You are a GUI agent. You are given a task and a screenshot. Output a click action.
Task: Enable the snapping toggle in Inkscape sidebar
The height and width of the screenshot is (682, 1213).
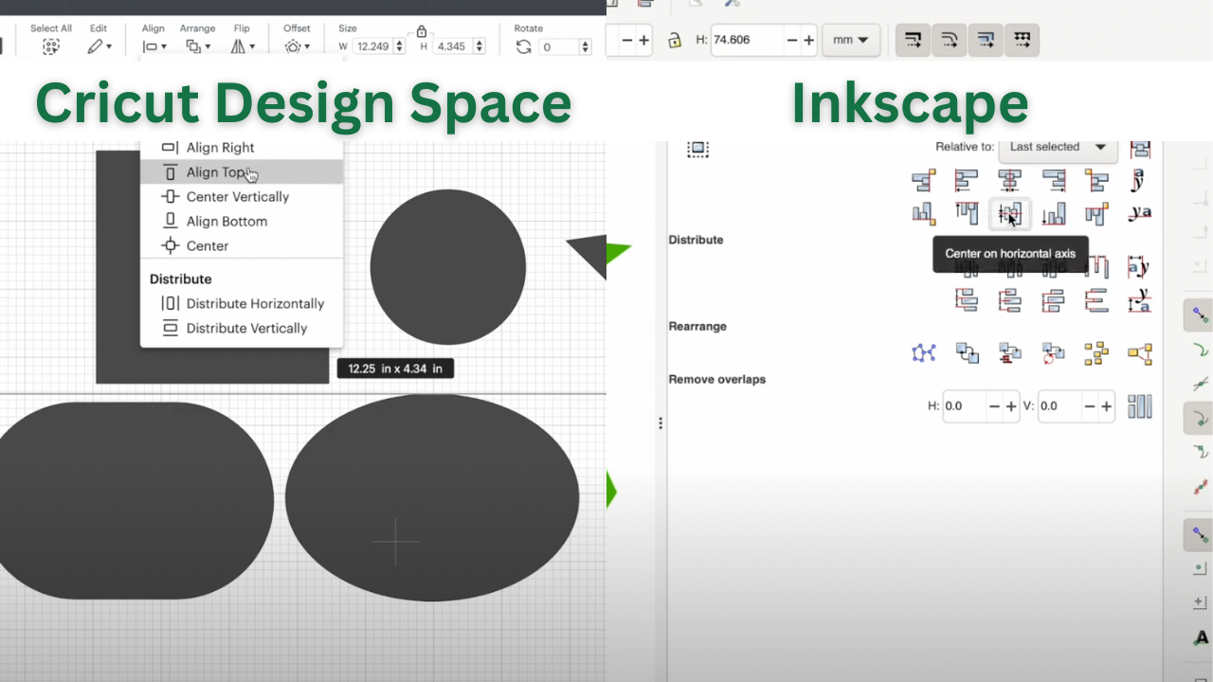click(1200, 313)
